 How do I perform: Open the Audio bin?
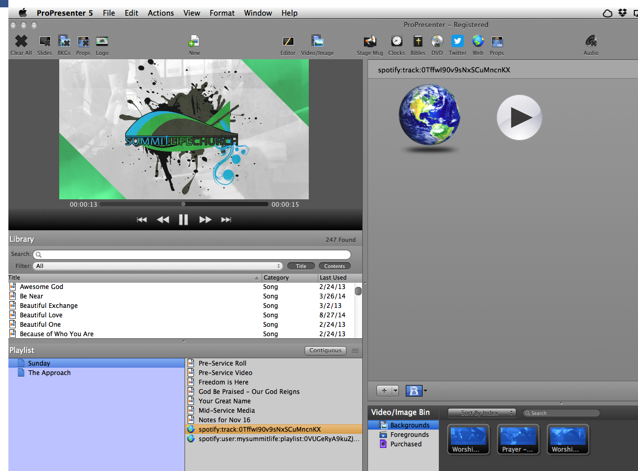591,41
